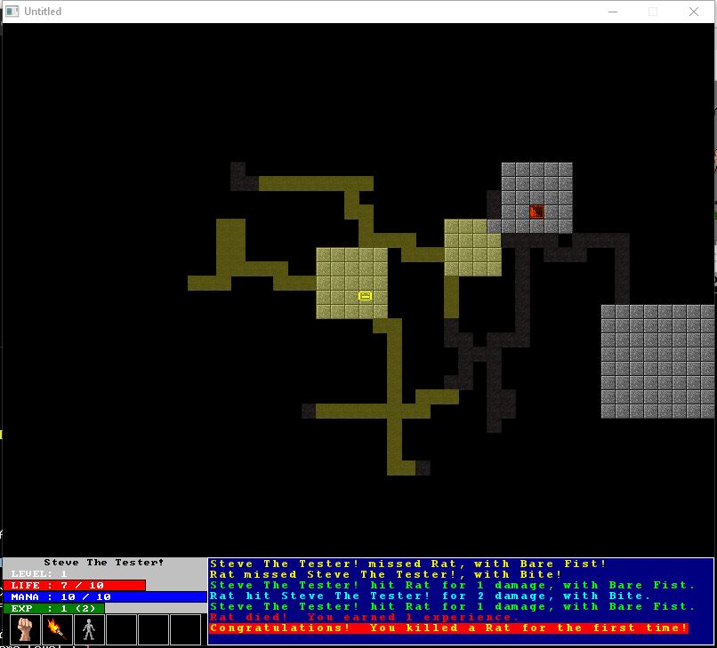Click the red tile in gray room
This screenshot has height=648, width=717.
coord(536,211)
